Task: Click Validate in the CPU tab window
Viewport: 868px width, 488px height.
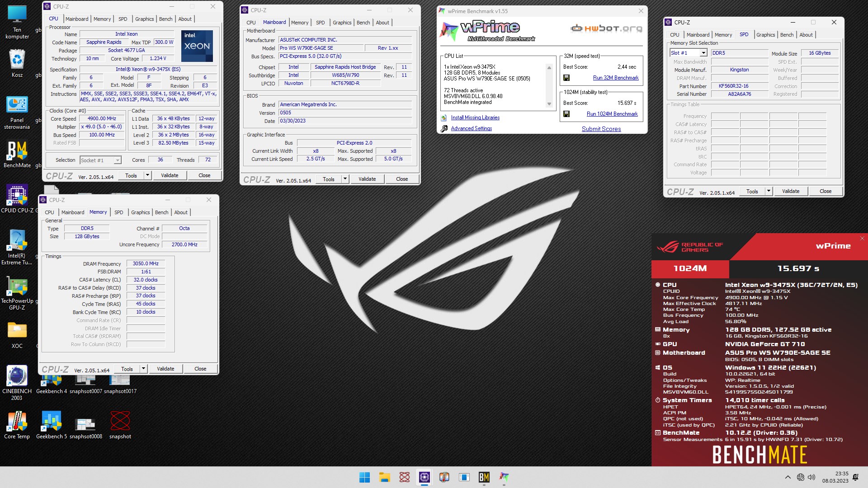Action: [x=170, y=175]
